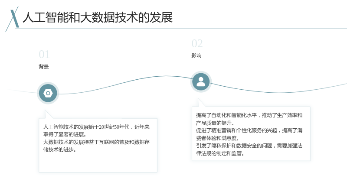Select the slide title 人工智能和大数据技术的发展

tap(97, 17)
